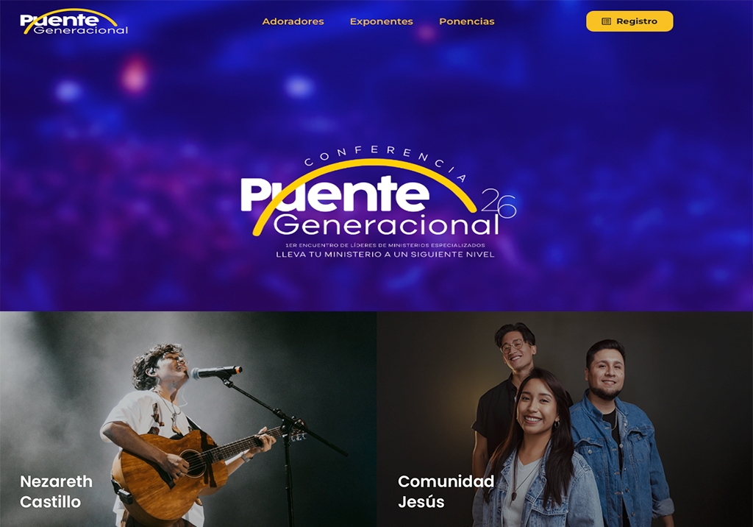This screenshot has height=527, width=753.
Task: Click the LLEVA TU MINISTERIO tagline text
Action: click(385, 255)
